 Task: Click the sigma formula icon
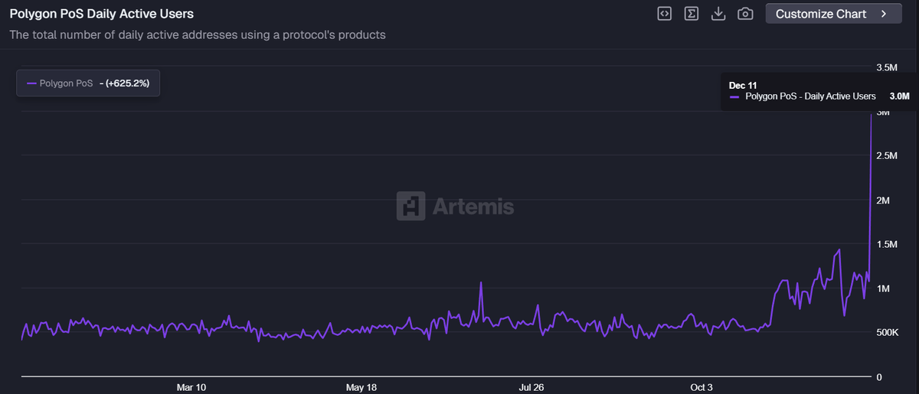(692, 14)
